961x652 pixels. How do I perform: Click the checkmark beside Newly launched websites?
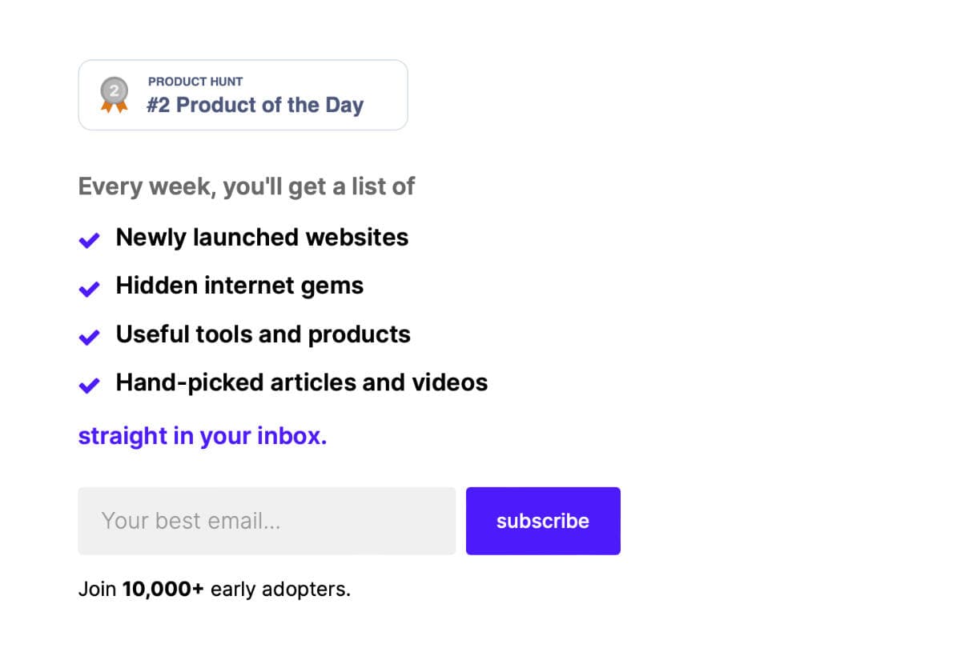click(89, 240)
